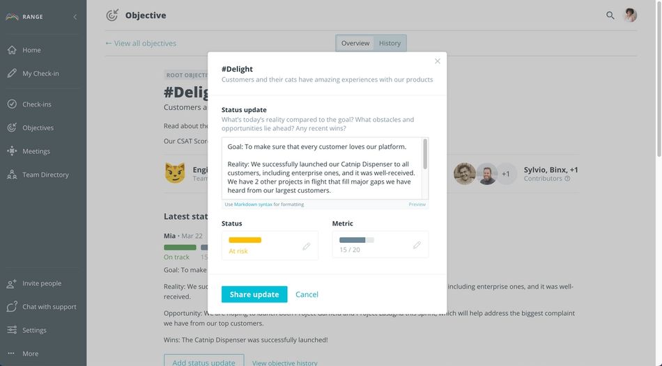Switch to the History tab

[390, 43]
